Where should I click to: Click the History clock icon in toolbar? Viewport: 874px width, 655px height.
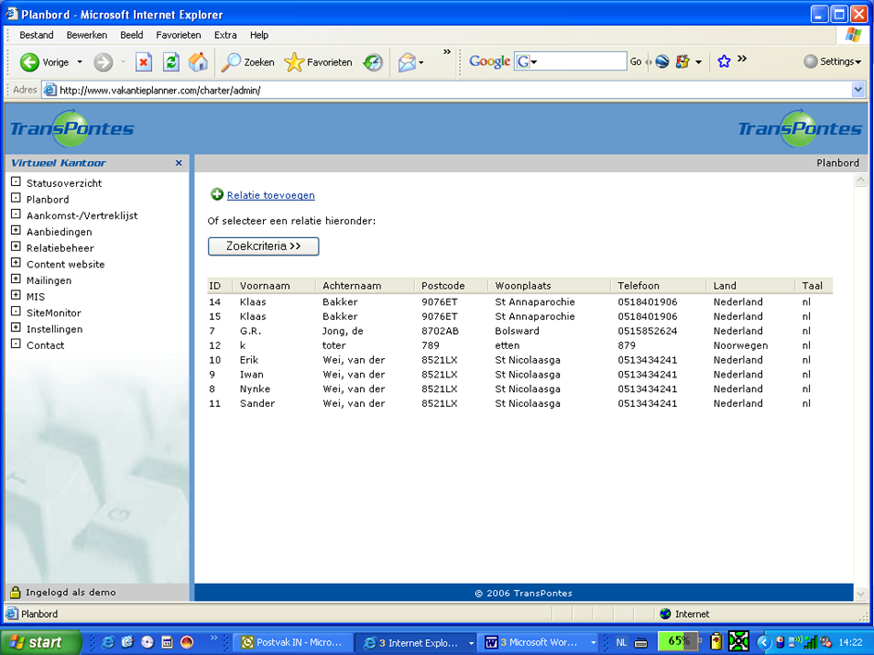pos(372,62)
